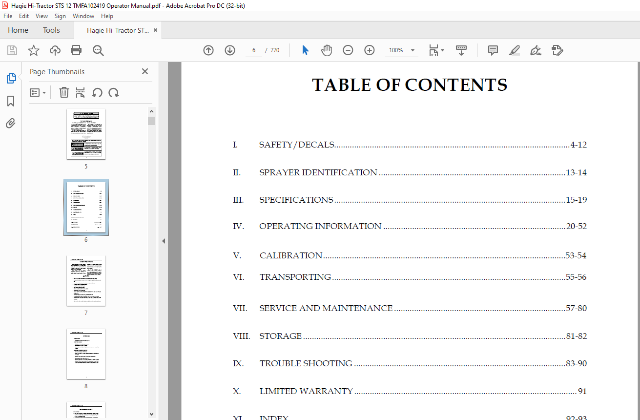
Task: Click the CALIBRATION contents entry
Action: click(x=410, y=255)
